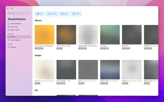Screen dimensions: 164x102
Task: Click the 'HOMECOMING: THE LIVE ALBU...' title text
Action: click(88, 46)
